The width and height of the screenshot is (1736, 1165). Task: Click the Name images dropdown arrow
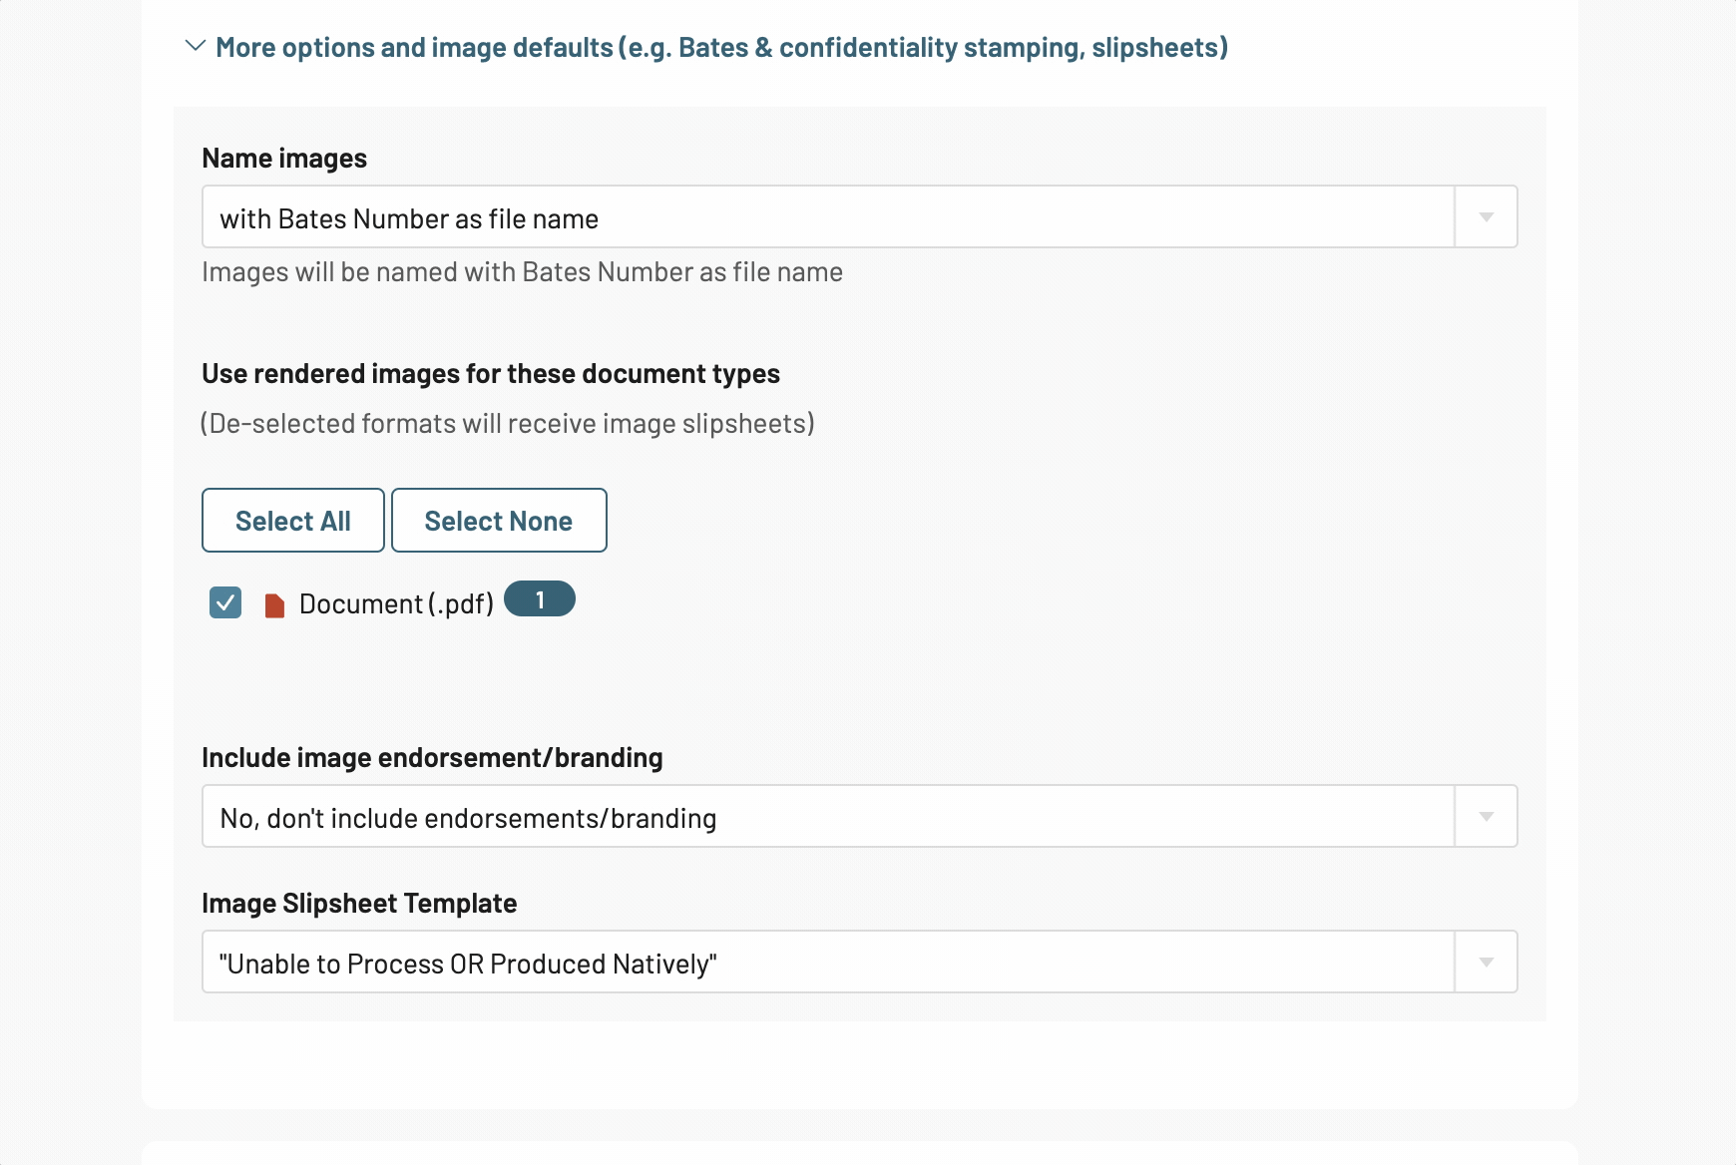[x=1486, y=217]
